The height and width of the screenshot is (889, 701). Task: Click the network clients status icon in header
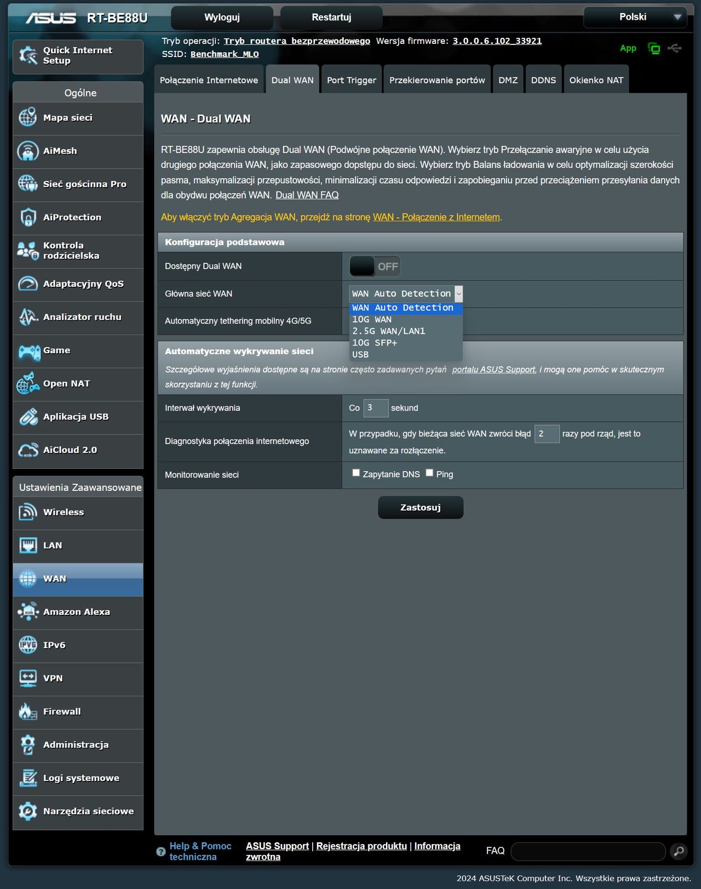(654, 49)
